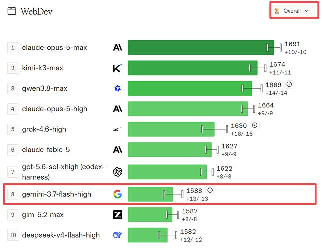
Task: Click the WebDev leaderboard title
Action: click(36, 11)
